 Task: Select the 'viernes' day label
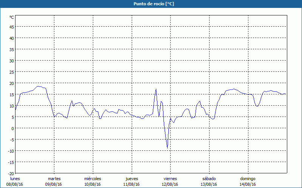(170, 179)
